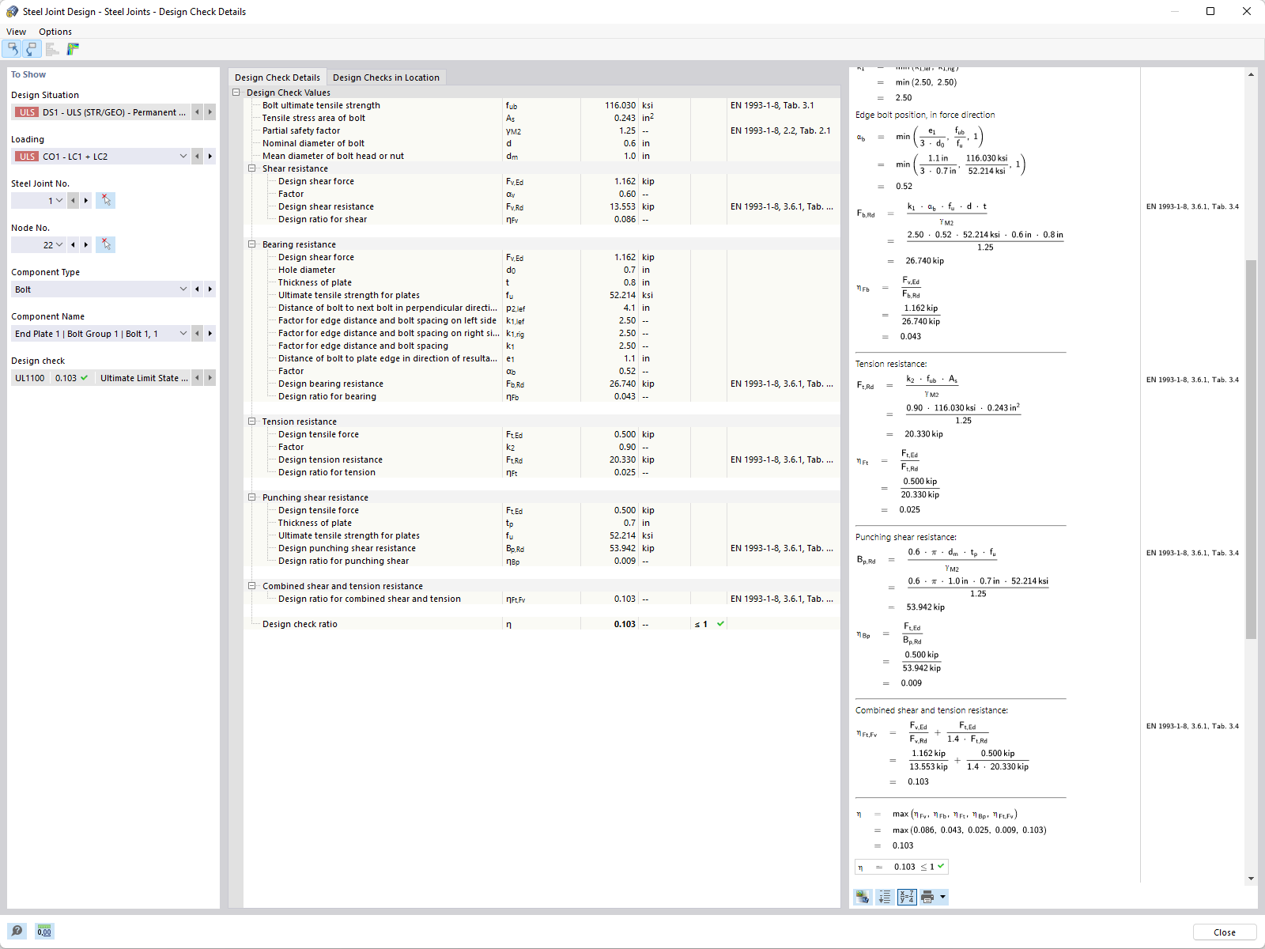Open the Loading CO1 dropdown
1265x949 pixels.
click(x=100, y=157)
